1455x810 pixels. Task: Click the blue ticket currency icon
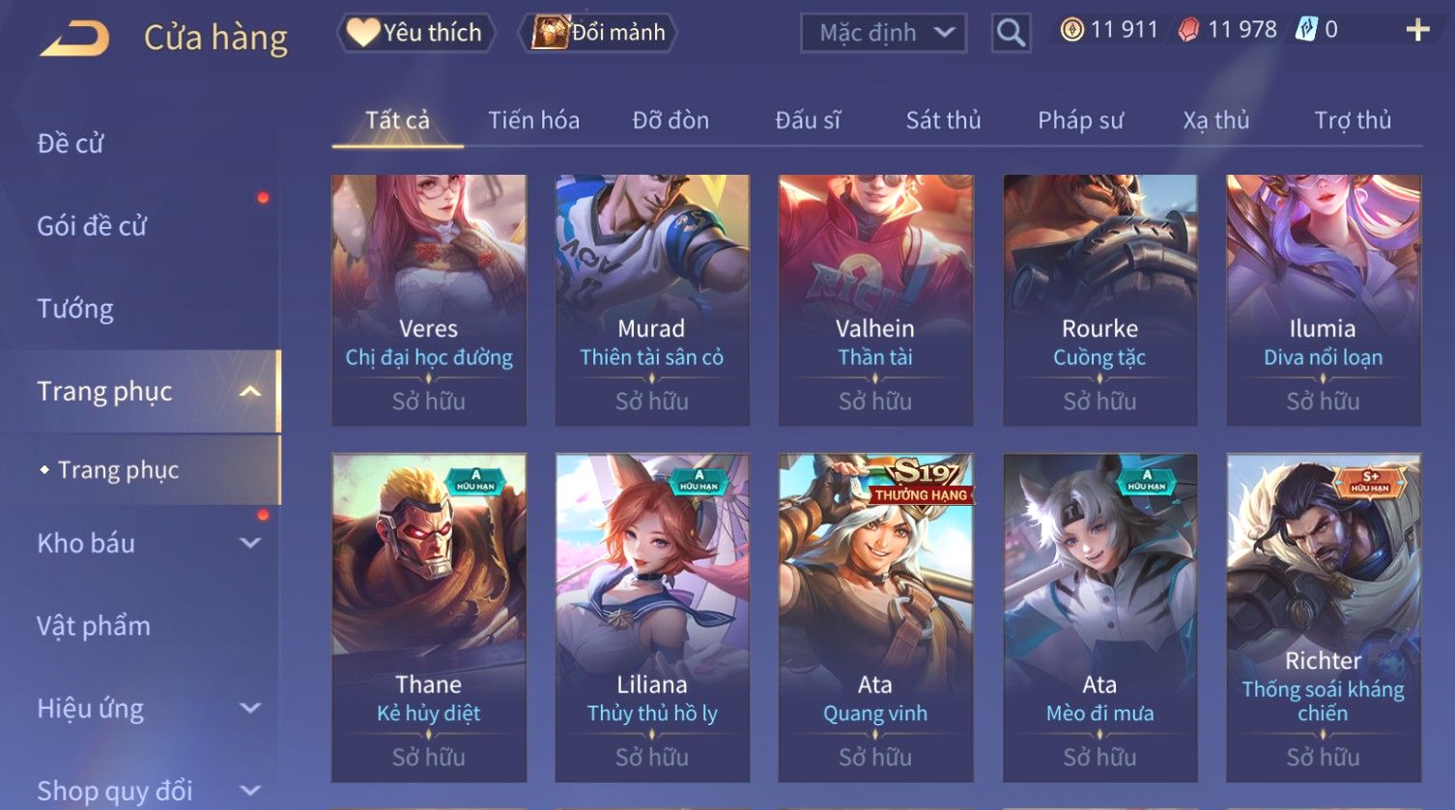click(x=1305, y=30)
